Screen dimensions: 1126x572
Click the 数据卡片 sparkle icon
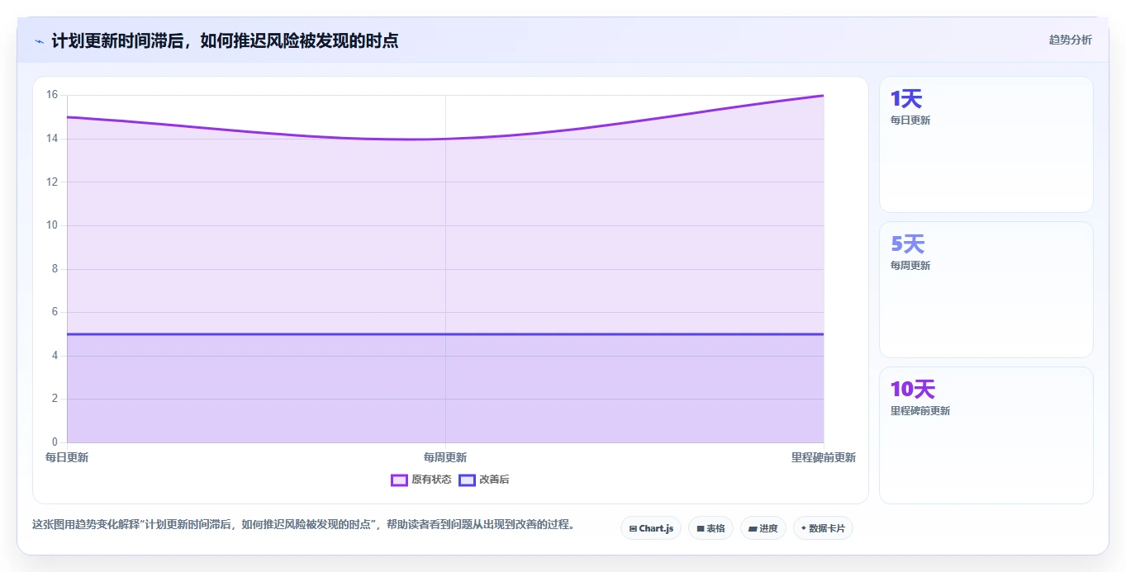(803, 528)
